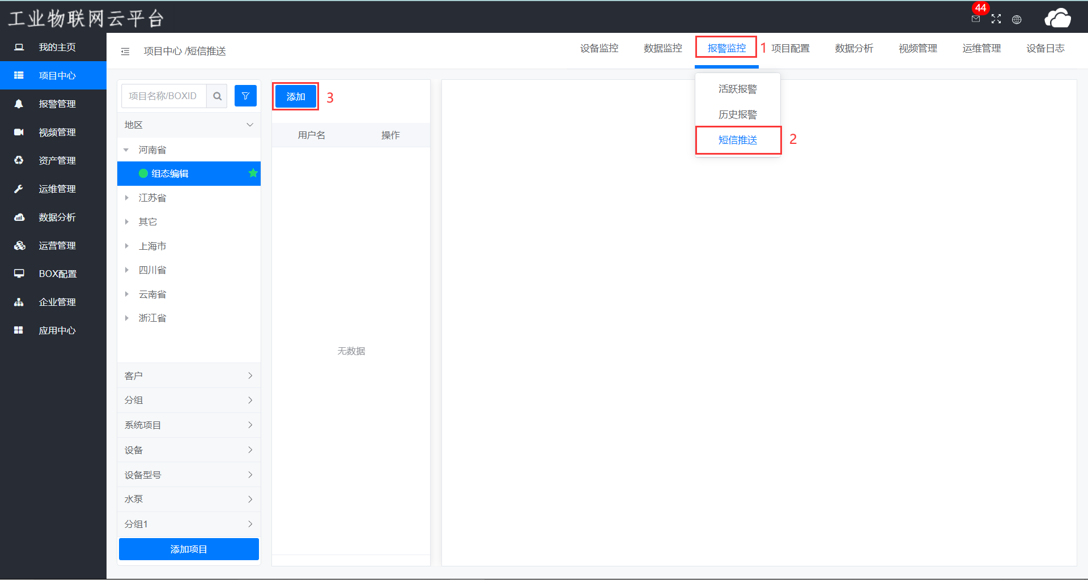Toggle the favorite star on 组态编辑
The height and width of the screenshot is (580, 1088).
[x=253, y=173]
